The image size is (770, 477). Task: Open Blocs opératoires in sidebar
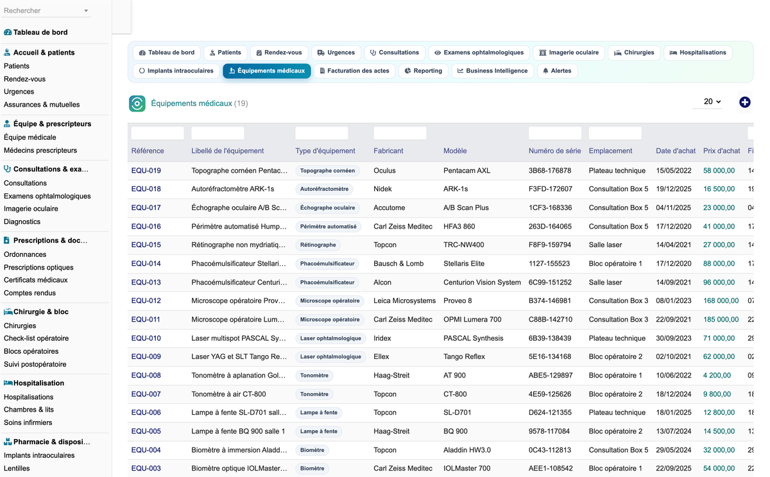[31, 351]
